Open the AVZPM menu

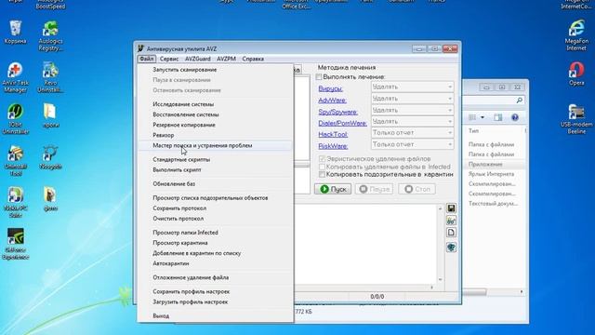pyautogui.click(x=226, y=59)
